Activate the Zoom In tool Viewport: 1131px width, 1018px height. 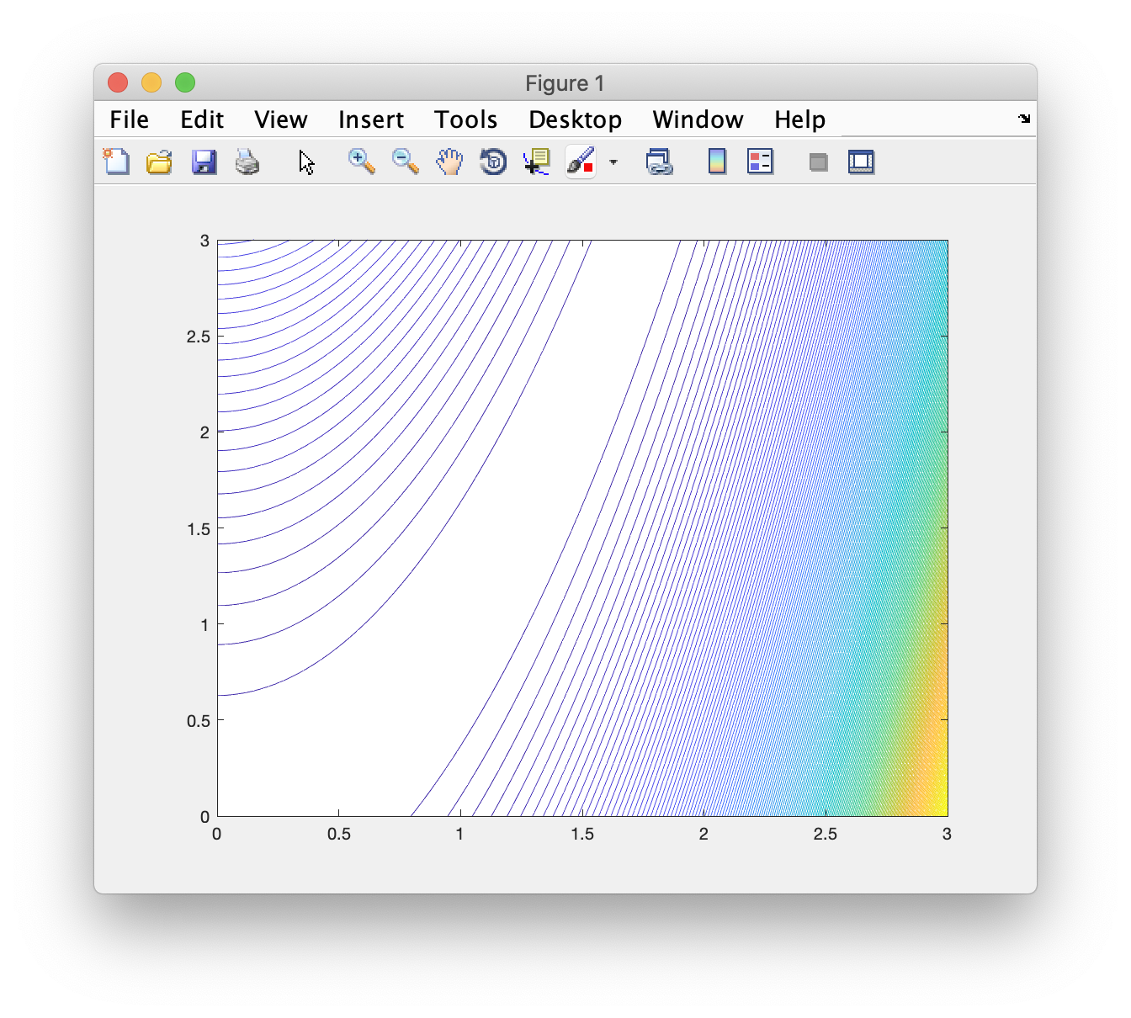(x=362, y=162)
